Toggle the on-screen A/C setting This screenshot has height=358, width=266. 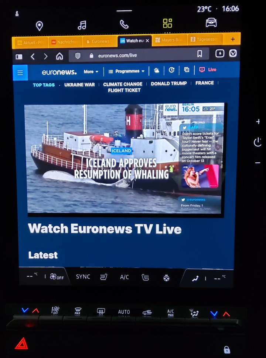point(125,277)
